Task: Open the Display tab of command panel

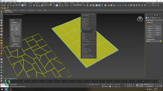Action: coord(157,15)
